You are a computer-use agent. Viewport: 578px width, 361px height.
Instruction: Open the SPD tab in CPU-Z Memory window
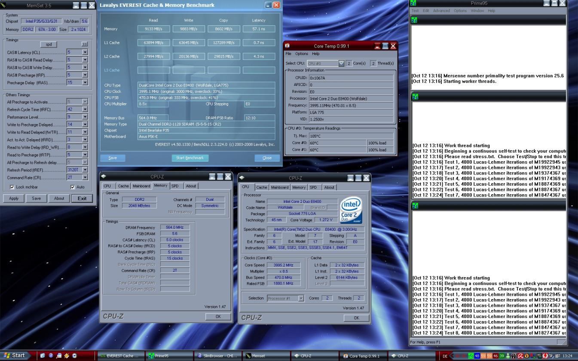coord(175,186)
